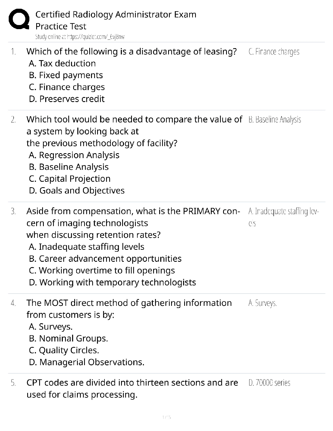This screenshot has width=333, height=431.
Task: Click the answer key text B. Baseline Analysis
Action: click(275, 120)
